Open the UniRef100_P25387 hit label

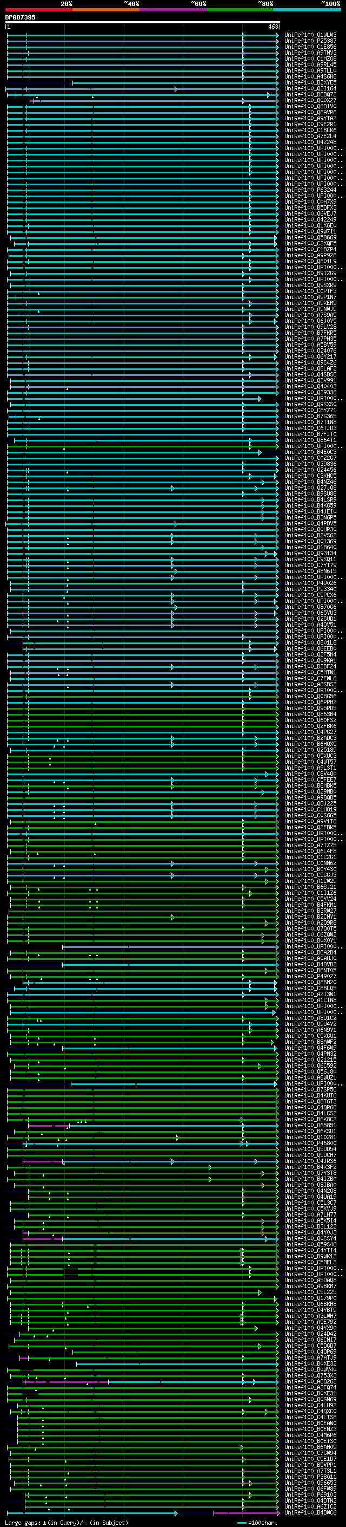pyautogui.click(x=310, y=41)
